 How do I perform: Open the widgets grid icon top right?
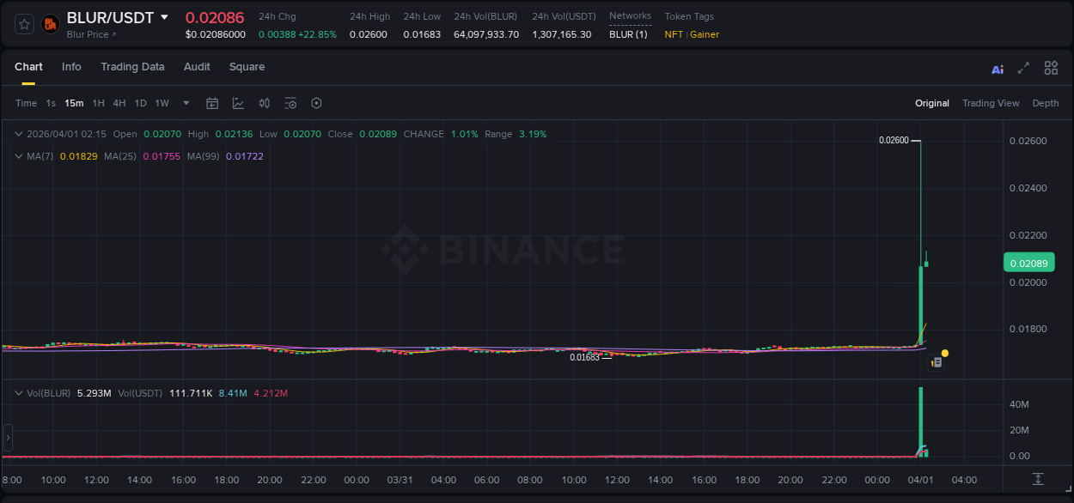tap(1051, 68)
